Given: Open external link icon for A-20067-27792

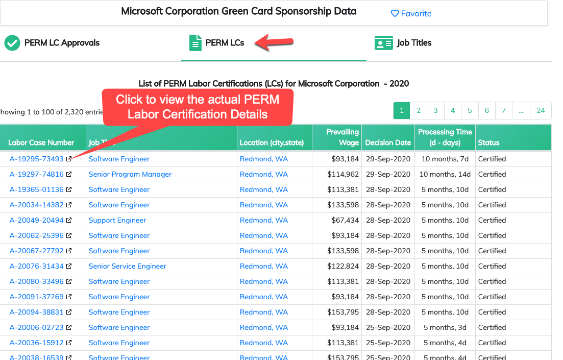Looking at the screenshot, I should click(x=69, y=251).
